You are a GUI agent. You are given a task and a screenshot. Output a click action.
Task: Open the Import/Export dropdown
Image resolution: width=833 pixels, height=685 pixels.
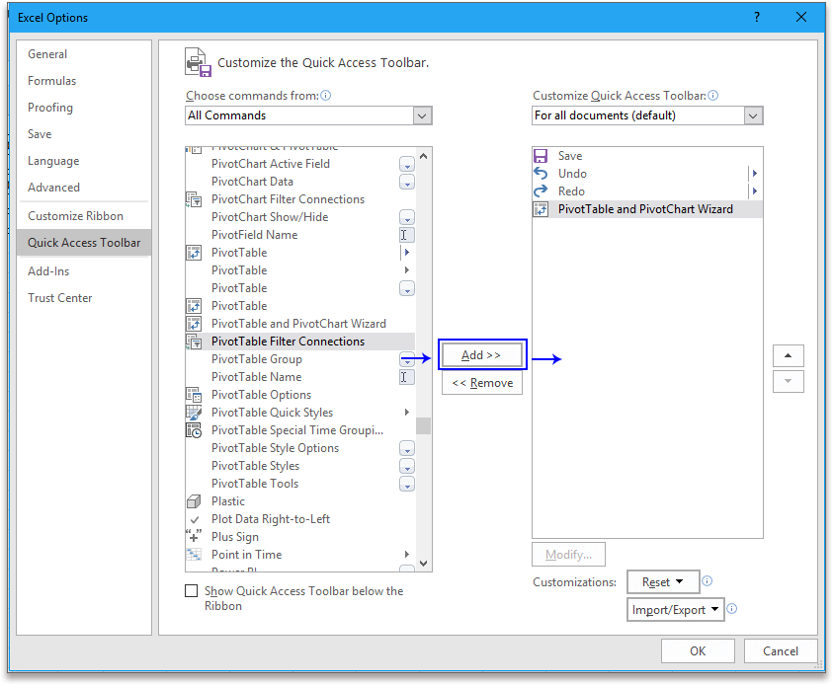tap(675, 610)
